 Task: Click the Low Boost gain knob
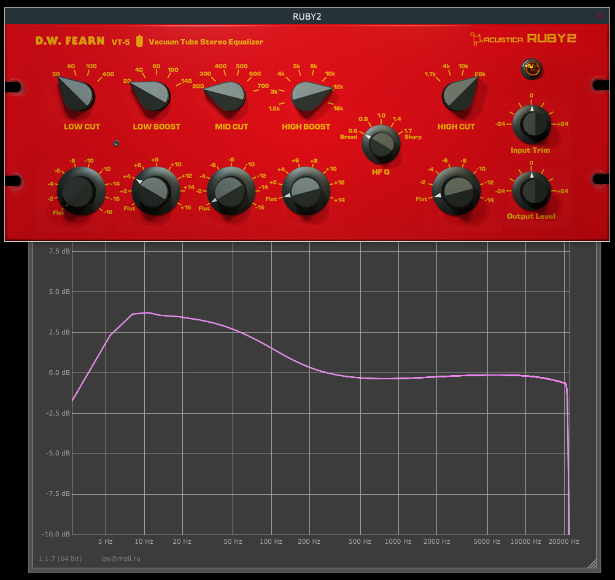pyautogui.click(x=156, y=191)
